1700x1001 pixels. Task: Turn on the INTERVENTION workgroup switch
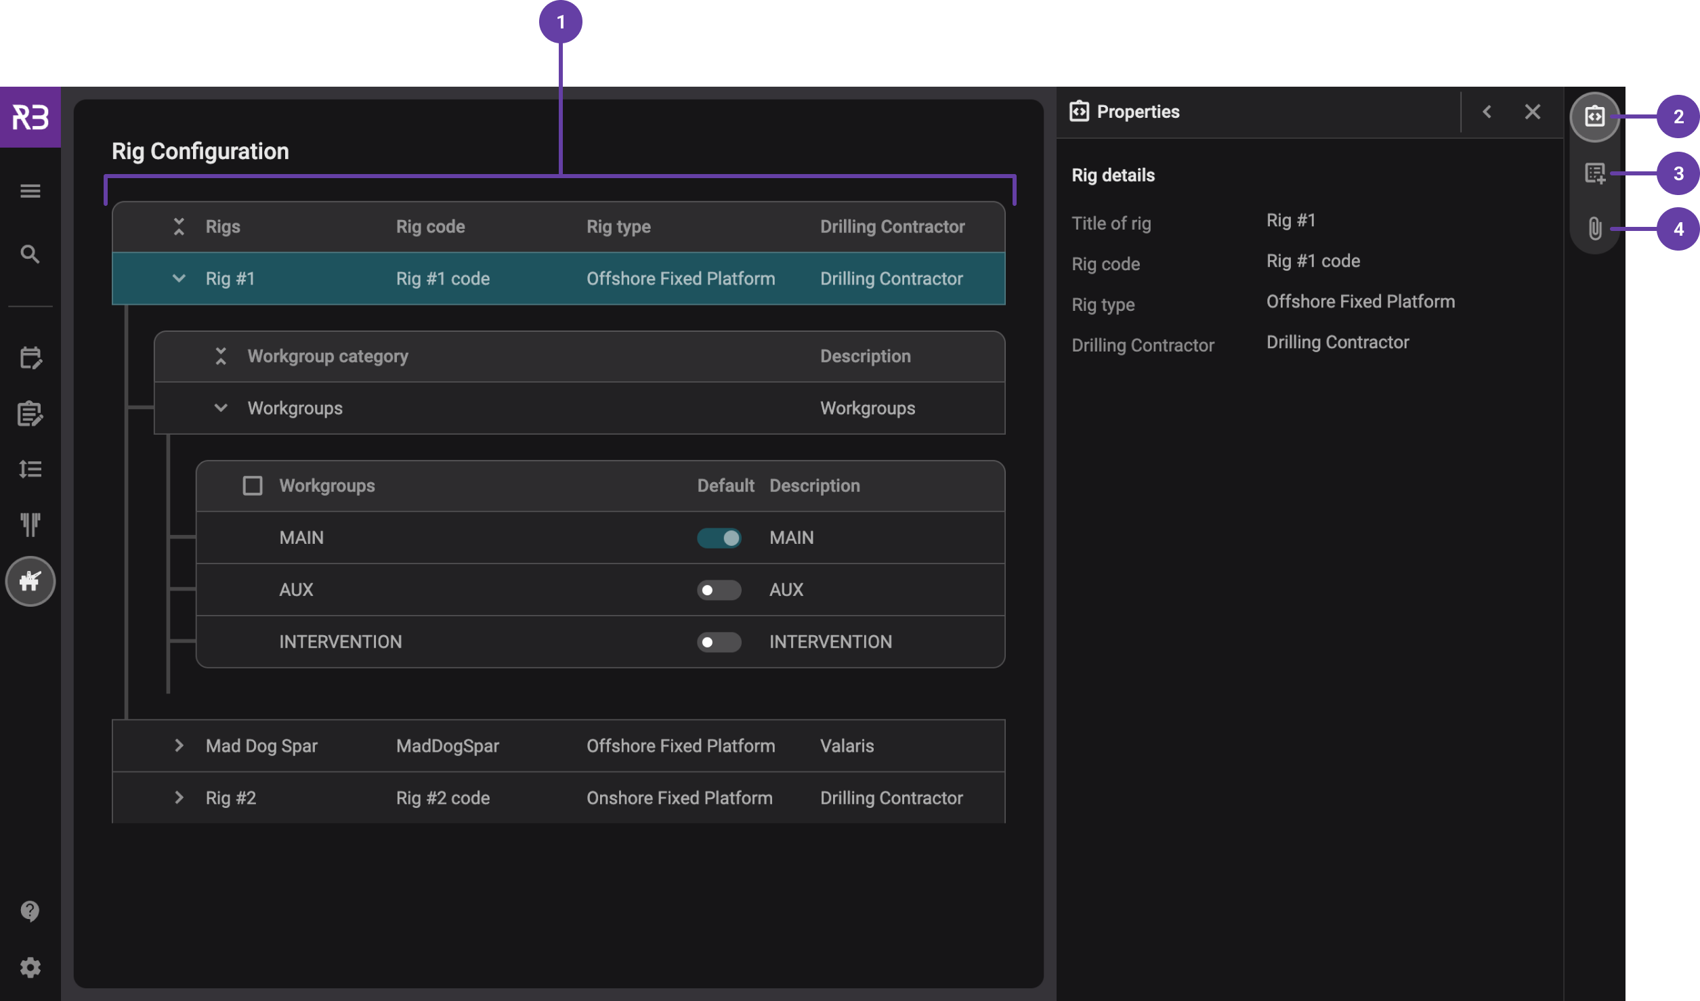pos(719,641)
